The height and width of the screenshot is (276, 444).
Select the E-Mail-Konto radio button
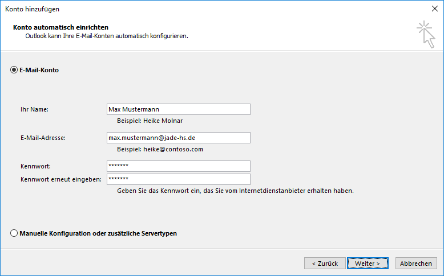14,70
